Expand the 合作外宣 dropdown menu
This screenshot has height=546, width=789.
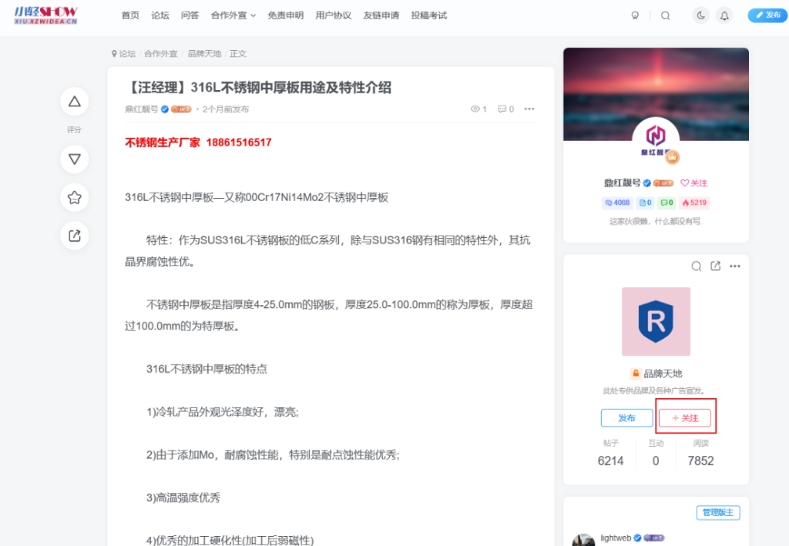pyautogui.click(x=233, y=15)
